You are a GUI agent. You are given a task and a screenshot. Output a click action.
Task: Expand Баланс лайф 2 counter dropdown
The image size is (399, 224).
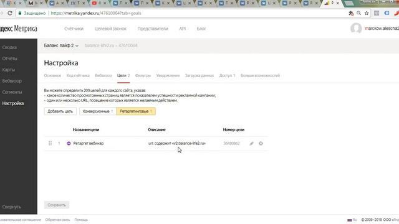(61, 45)
